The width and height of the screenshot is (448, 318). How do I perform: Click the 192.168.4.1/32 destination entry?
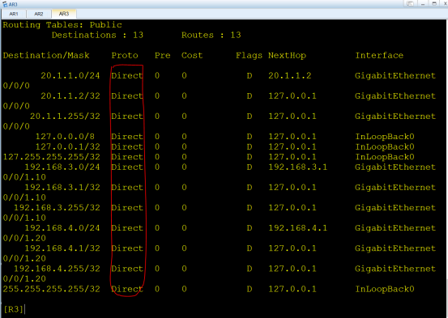pos(62,248)
